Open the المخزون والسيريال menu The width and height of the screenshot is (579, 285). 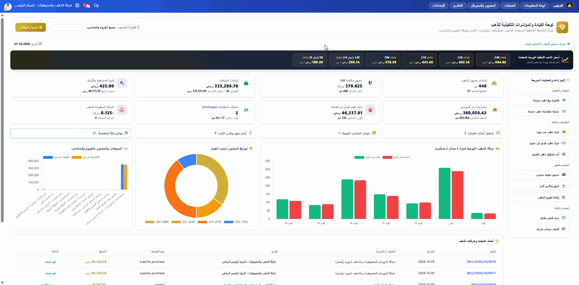point(483,5)
